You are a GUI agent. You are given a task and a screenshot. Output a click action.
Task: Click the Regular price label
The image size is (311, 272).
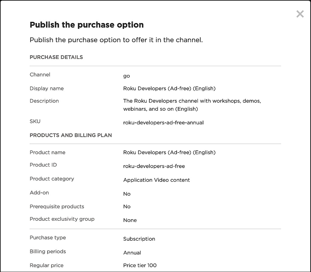pyautogui.click(x=46, y=266)
